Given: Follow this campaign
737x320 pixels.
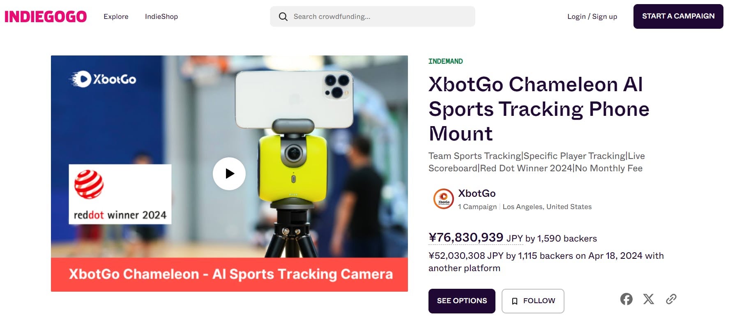Looking at the screenshot, I should coord(533,301).
